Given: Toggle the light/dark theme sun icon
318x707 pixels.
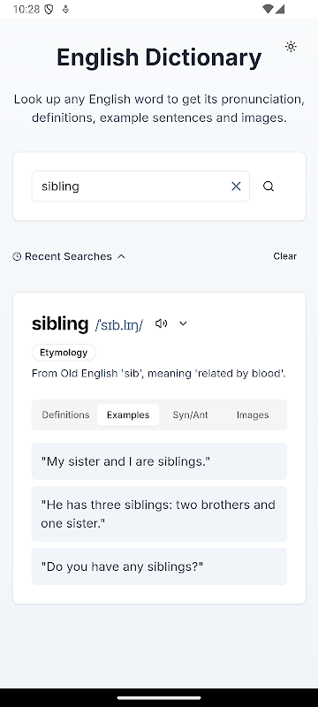Looking at the screenshot, I should pyautogui.click(x=291, y=47).
